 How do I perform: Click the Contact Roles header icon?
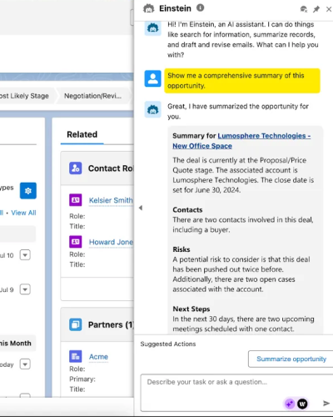pos(76,168)
